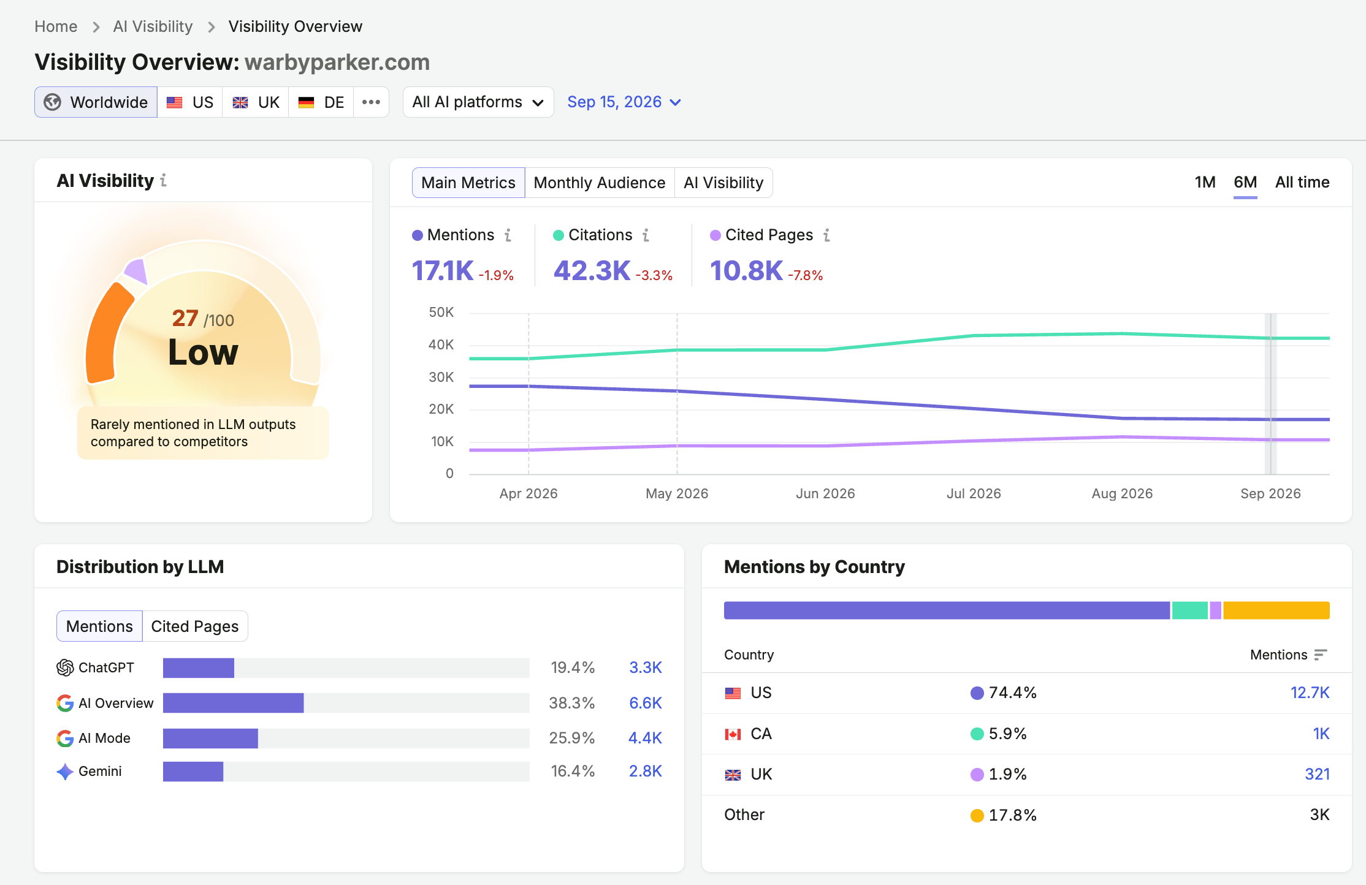
Task: Click the US flag in country table
Action: tap(733, 693)
